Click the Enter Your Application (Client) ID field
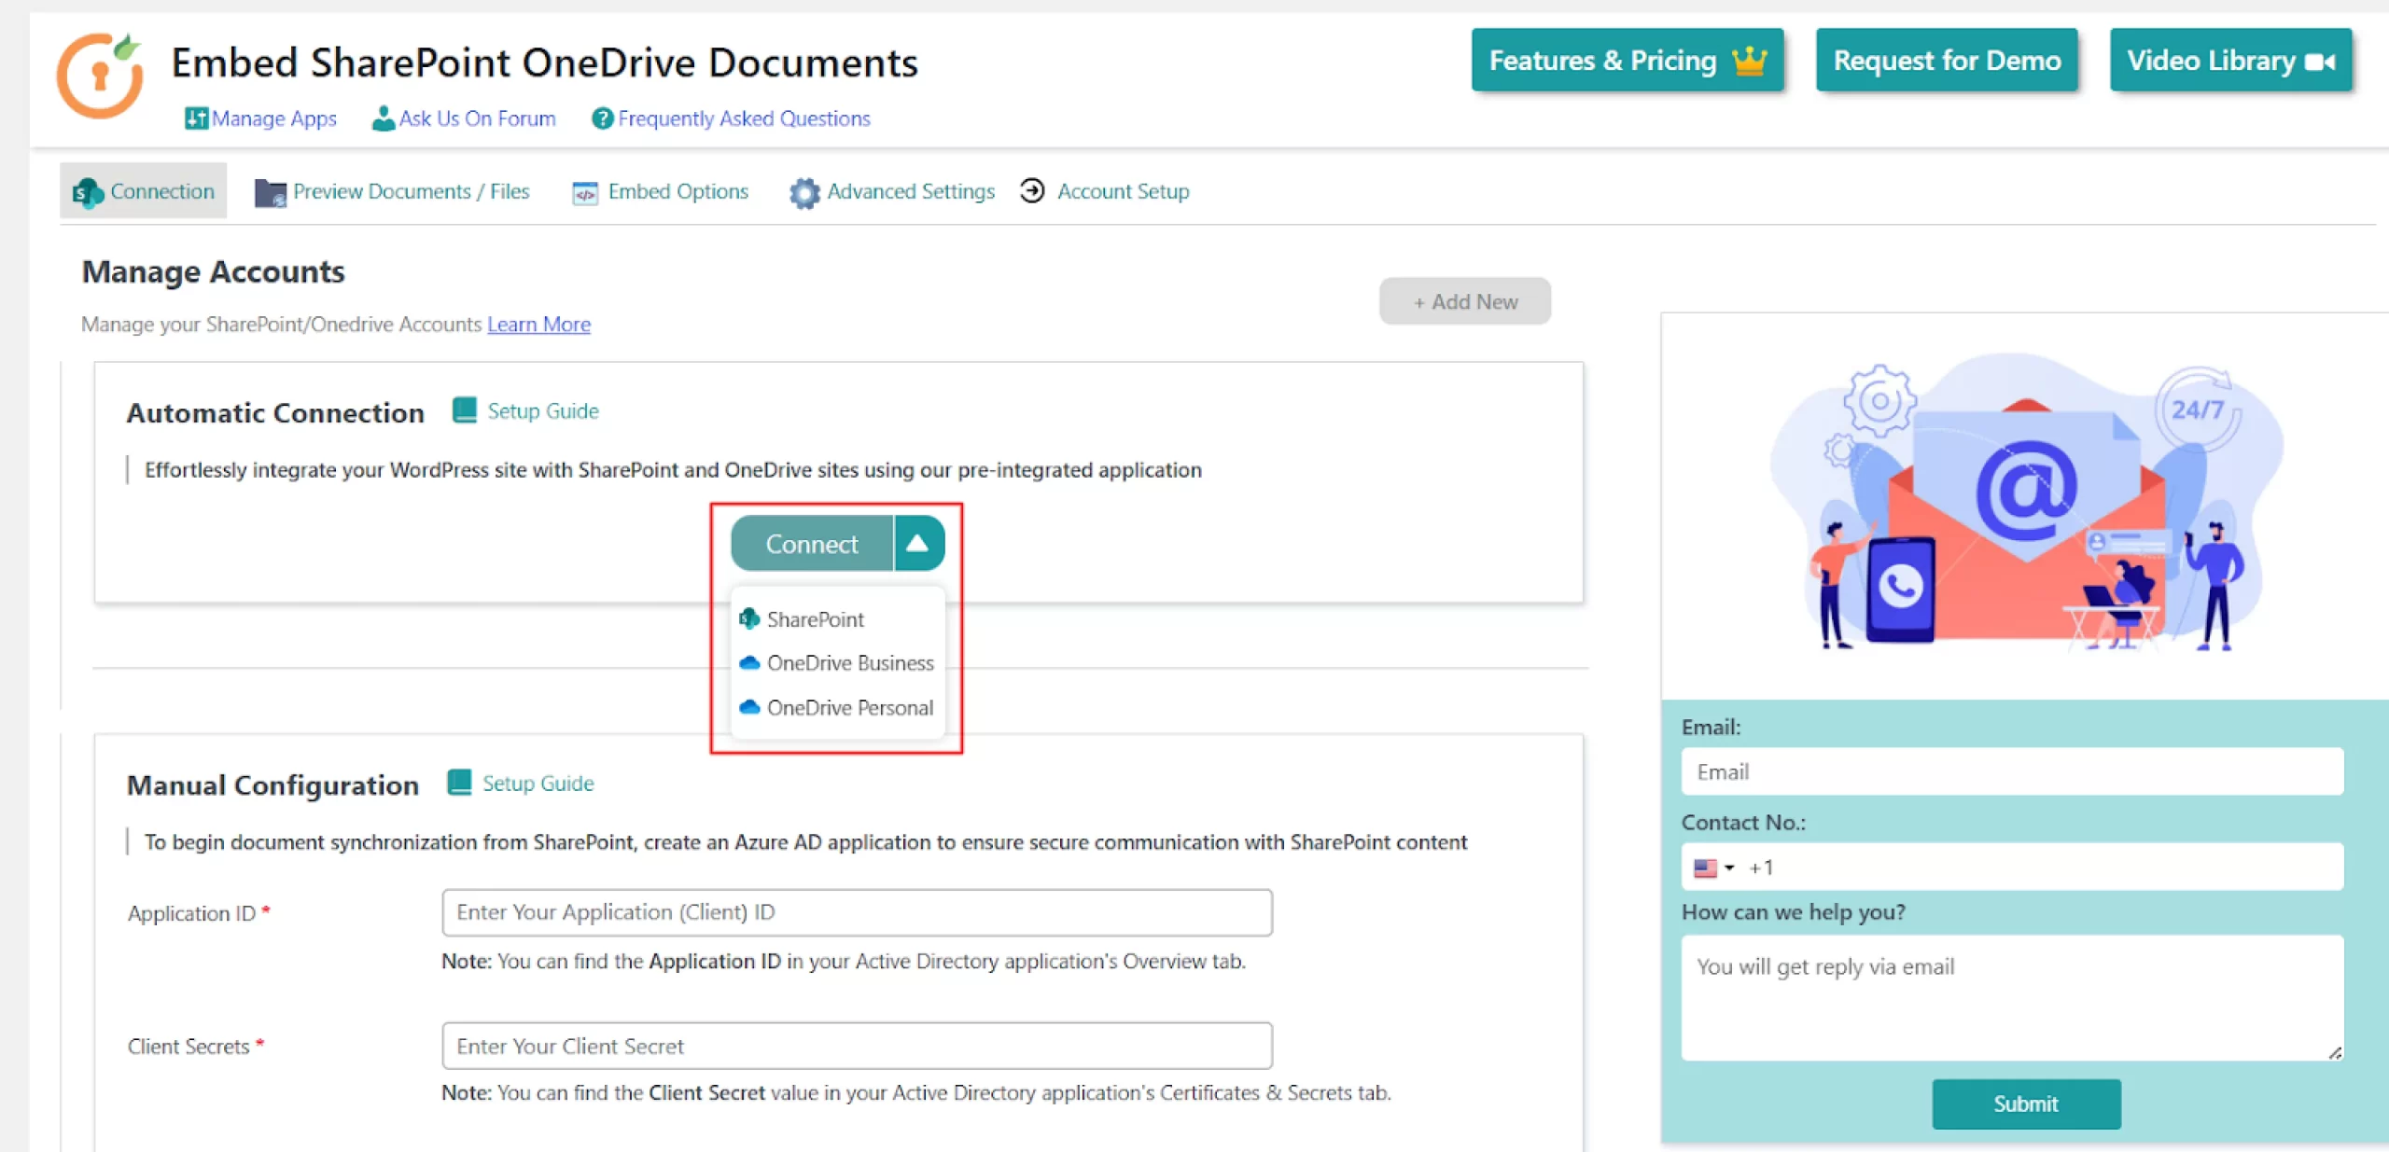The height and width of the screenshot is (1152, 2389). [856, 912]
